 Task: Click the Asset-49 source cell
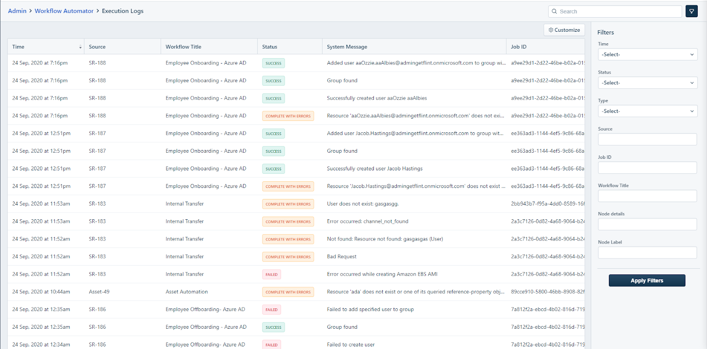coord(99,292)
